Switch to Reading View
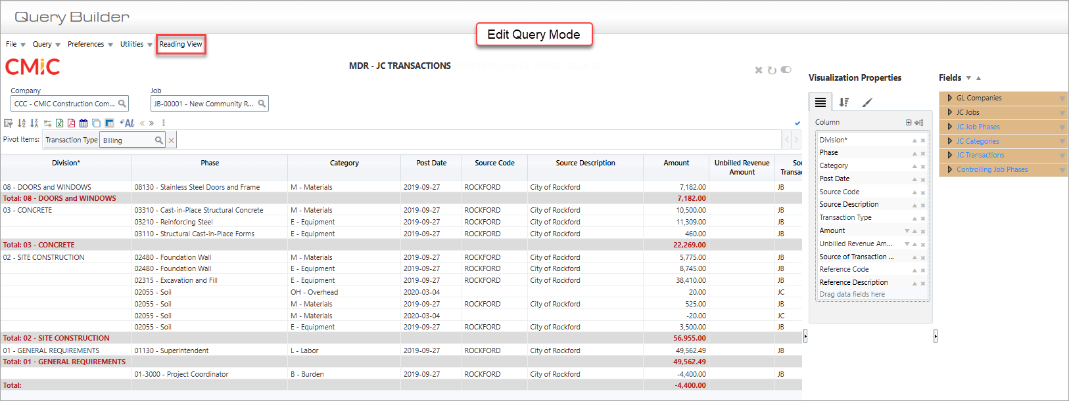This screenshot has height=401, width=1069. [181, 44]
